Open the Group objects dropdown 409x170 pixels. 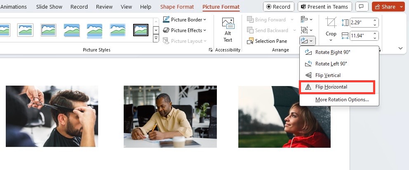click(306, 30)
